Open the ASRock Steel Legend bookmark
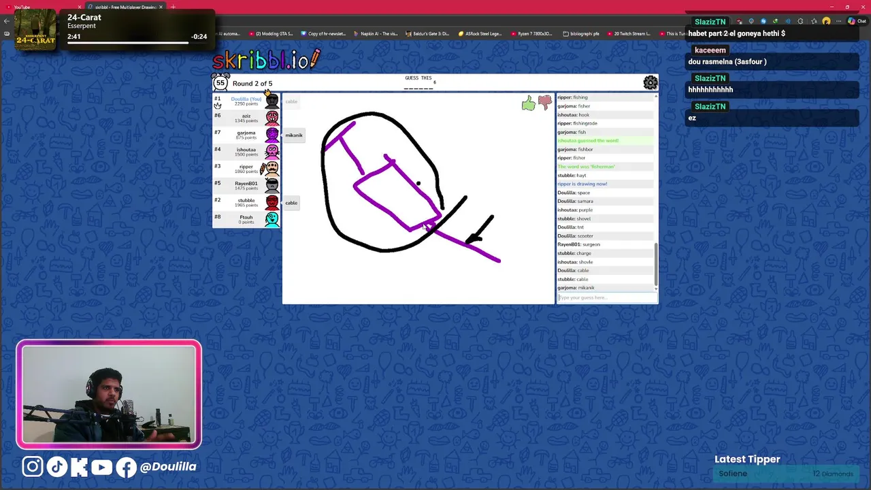The width and height of the screenshot is (871, 490). tap(480, 33)
